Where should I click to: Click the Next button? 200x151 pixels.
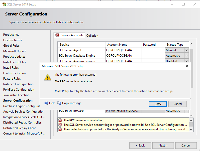[x=163, y=146]
